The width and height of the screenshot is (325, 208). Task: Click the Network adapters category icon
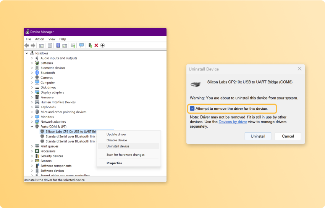click(37, 122)
